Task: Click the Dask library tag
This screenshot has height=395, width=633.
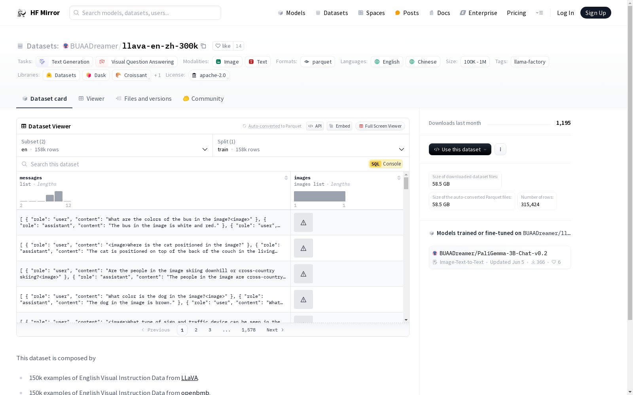Action: [96, 75]
